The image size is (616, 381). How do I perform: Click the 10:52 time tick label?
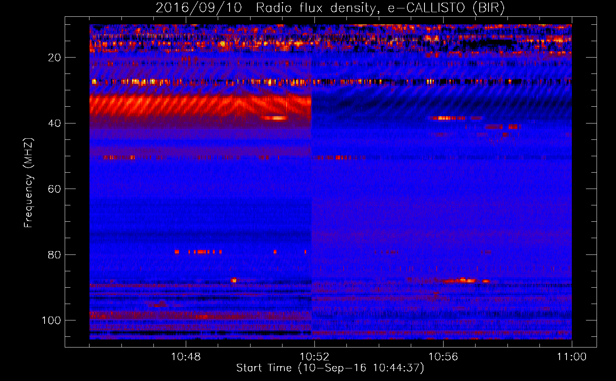[314, 357]
